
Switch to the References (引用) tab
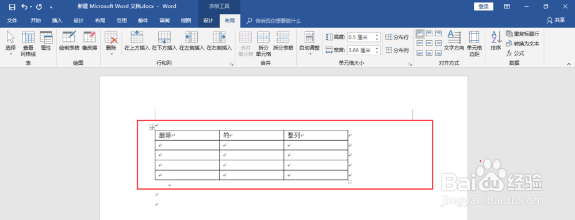pyautogui.click(x=121, y=21)
